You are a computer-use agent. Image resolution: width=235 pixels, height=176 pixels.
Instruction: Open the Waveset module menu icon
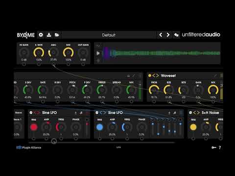pos(221,76)
